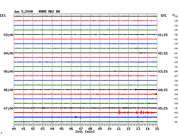
Task: Click the '11' minute axis tick label
Action: click(119, 129)
